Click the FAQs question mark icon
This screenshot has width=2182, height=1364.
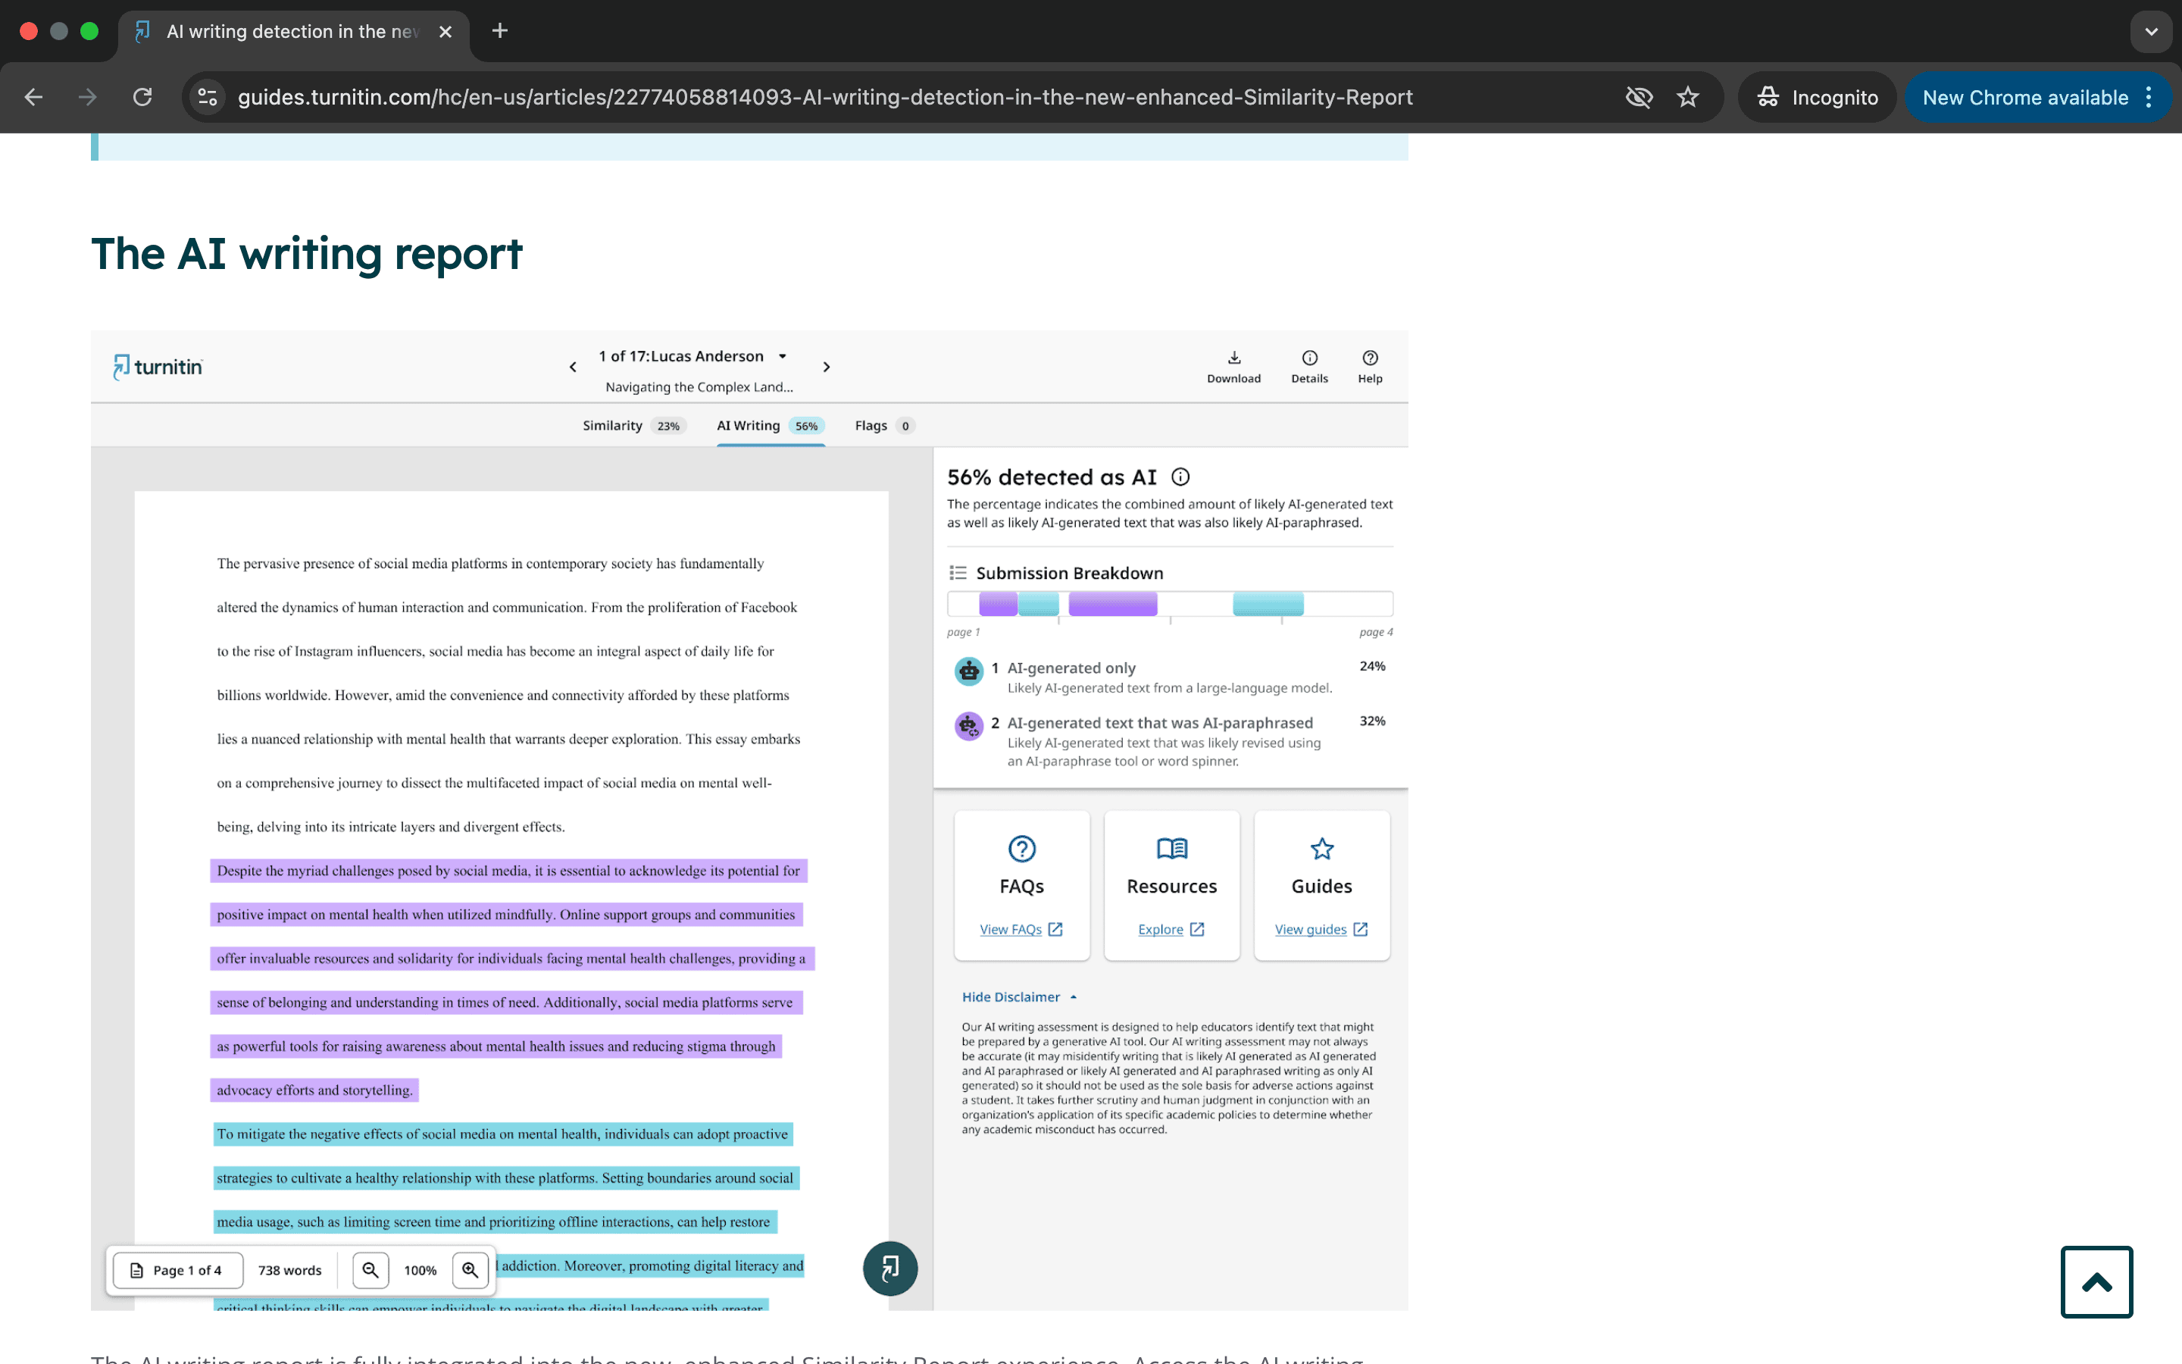pyautogui.click(x=1021, y=849)
